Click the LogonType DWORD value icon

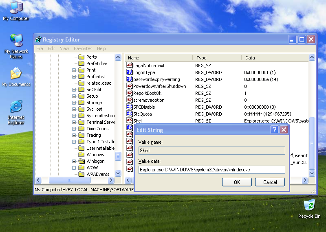(129, 72)
